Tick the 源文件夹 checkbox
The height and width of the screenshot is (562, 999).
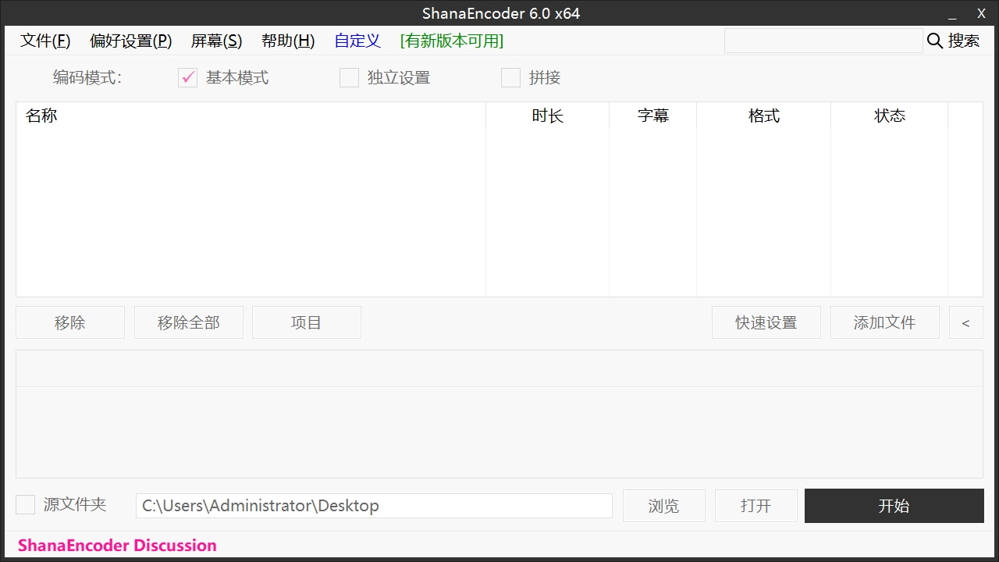26,504
